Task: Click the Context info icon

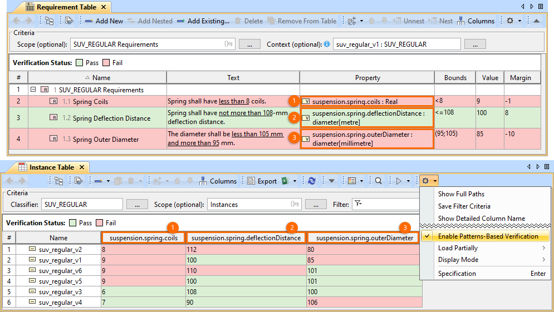Action: click(327, 44)
